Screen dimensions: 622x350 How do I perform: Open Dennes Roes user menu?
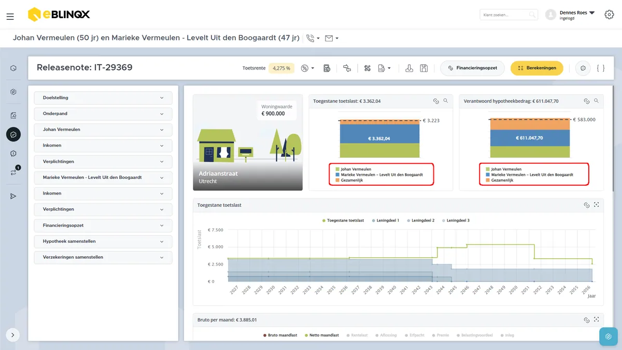click(570, 15)
